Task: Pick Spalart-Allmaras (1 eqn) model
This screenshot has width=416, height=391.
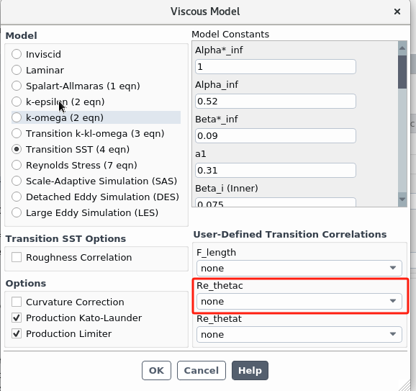Action: [17, 86]
